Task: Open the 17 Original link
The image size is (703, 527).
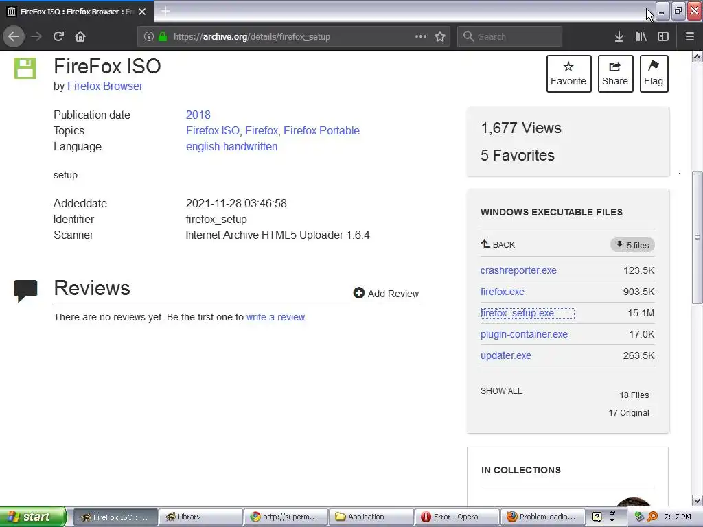Action: pos(629,412)
